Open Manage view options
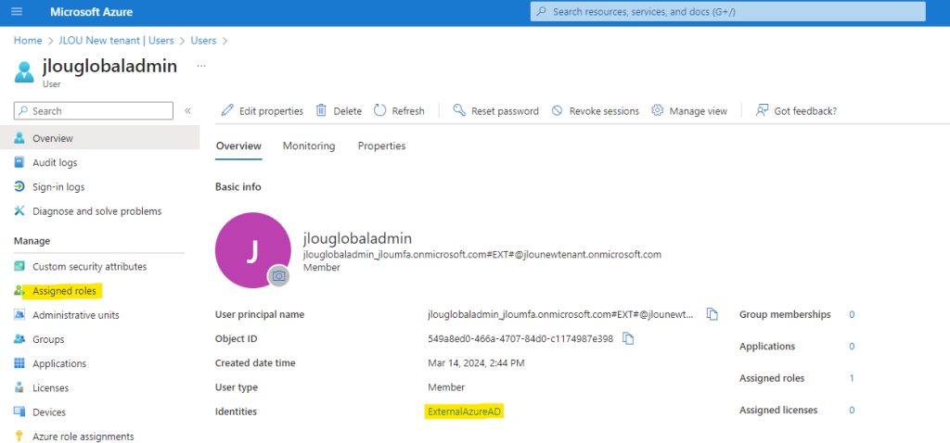The image size is (950, 443). point(698,111)
